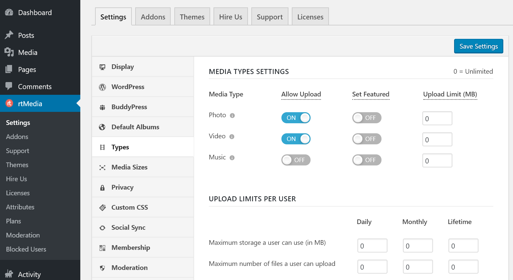Open BuddyPress settings via its icon

pos(102,107)
